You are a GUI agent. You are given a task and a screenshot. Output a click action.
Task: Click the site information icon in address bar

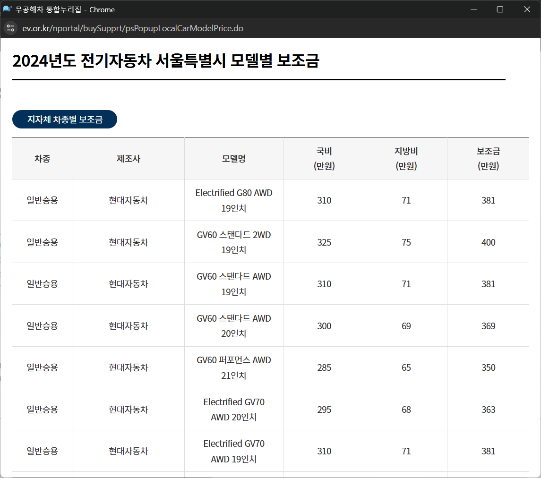coord(10,28)
